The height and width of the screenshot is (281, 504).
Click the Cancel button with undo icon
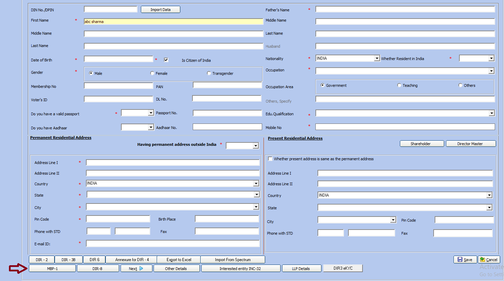(x=489, y=260)
